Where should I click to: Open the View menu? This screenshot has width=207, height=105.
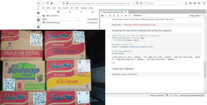click(x=54, y=8)
